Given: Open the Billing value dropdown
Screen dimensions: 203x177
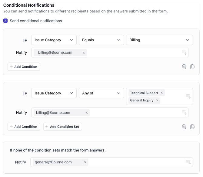Looking at the screenshot, I should [x=159, y=40].
